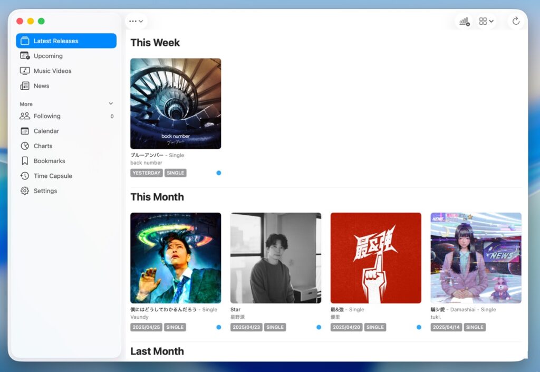Click the Following people icon
The width and height of the screenshot is (540, 372).
pos(25,116)
